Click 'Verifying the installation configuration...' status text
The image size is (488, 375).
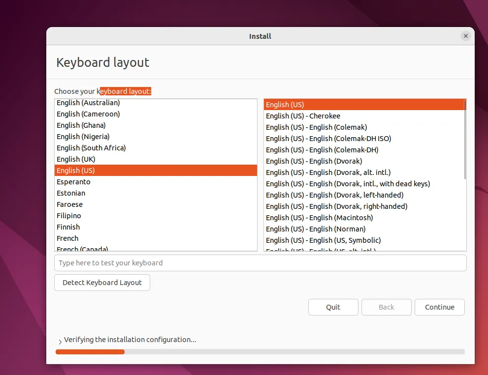click(130, 340)
